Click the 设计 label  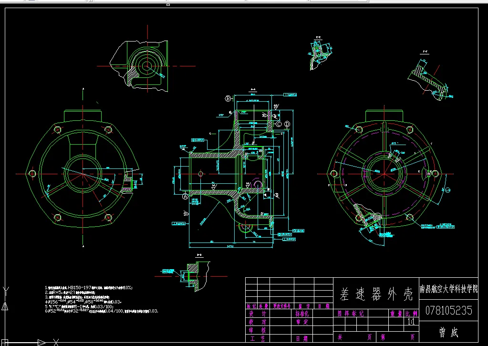[258, 314]
